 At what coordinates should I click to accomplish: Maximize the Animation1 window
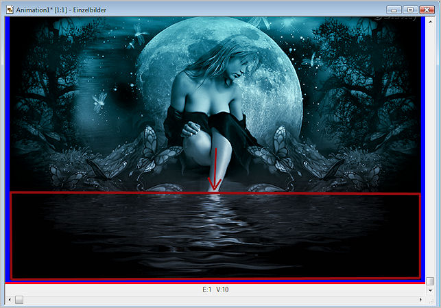[410, 10]
